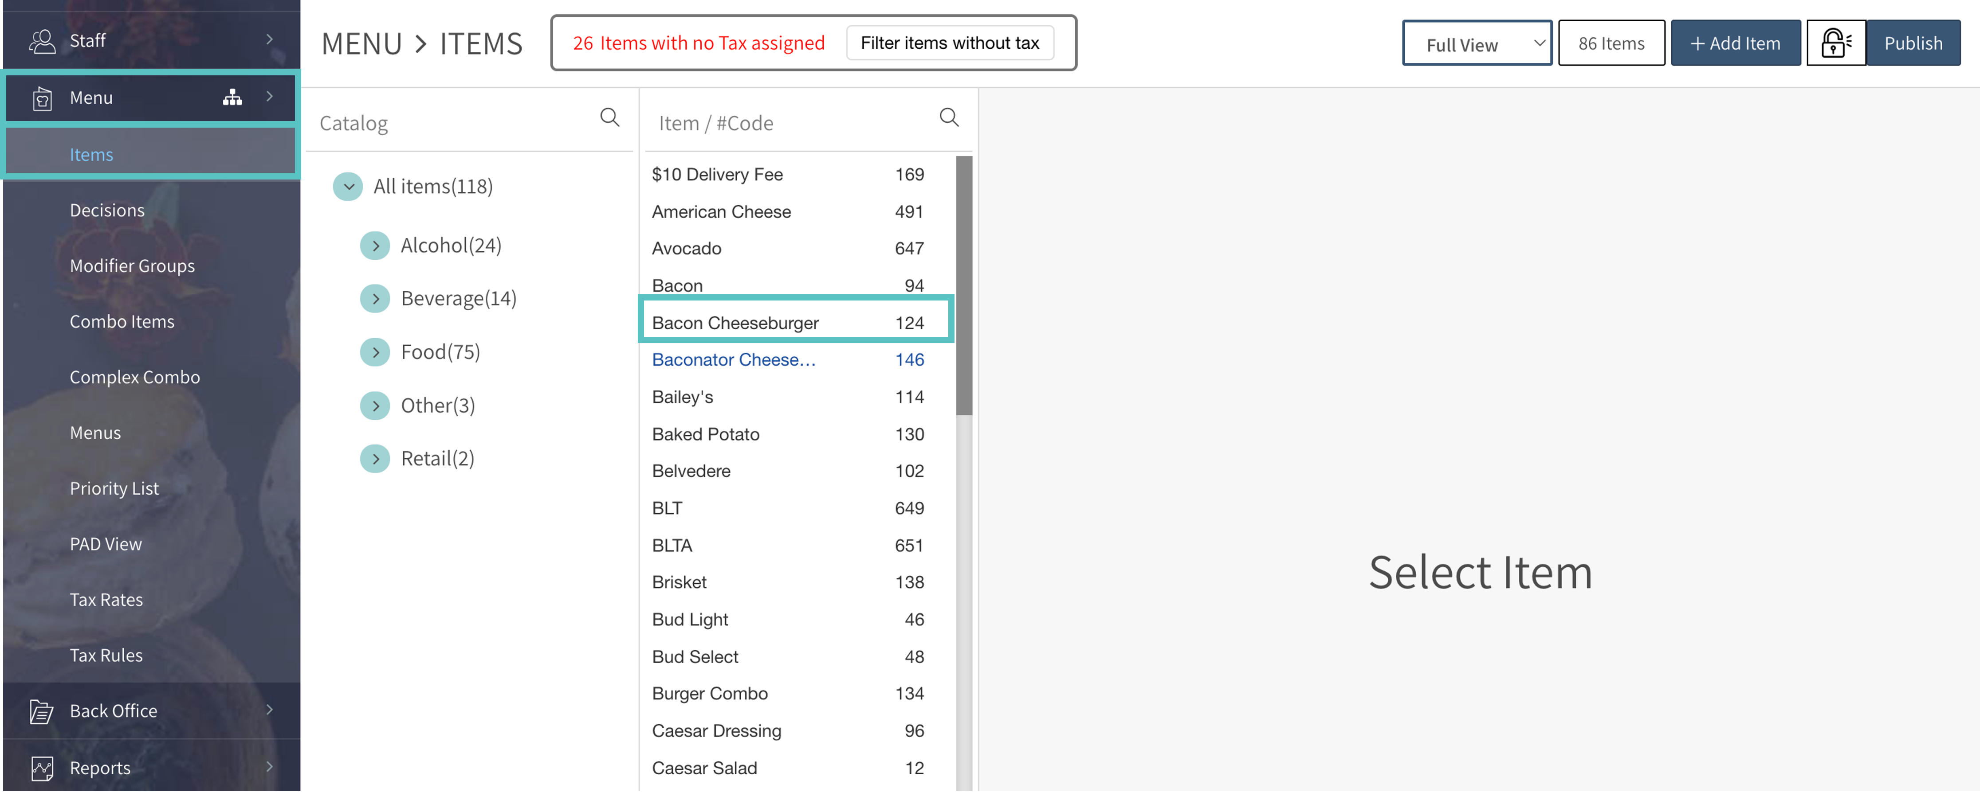Click the Item/#Code search magnifier icon
Image resolution: width=1980 pixels, height=792 pixels.
pyautogui.click(x=949, y=117)
